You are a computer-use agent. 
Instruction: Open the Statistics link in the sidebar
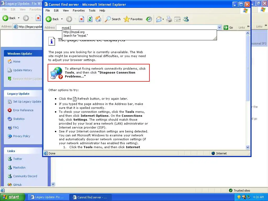click(x=19, y=119)
